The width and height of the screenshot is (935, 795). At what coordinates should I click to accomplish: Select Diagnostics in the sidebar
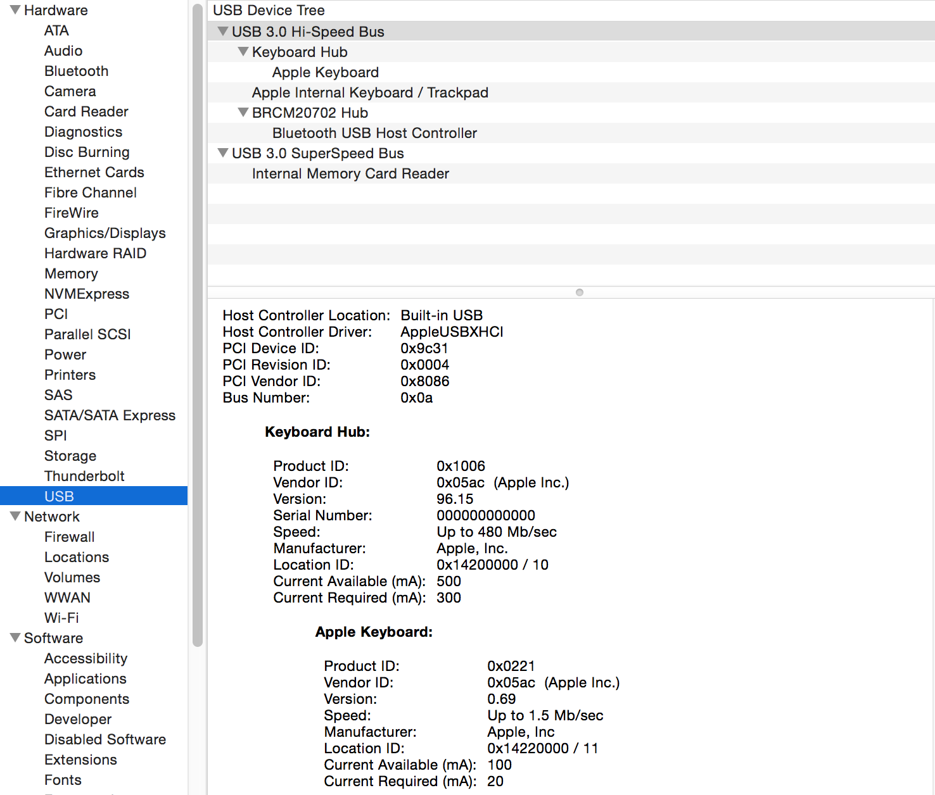coord(83,132)
